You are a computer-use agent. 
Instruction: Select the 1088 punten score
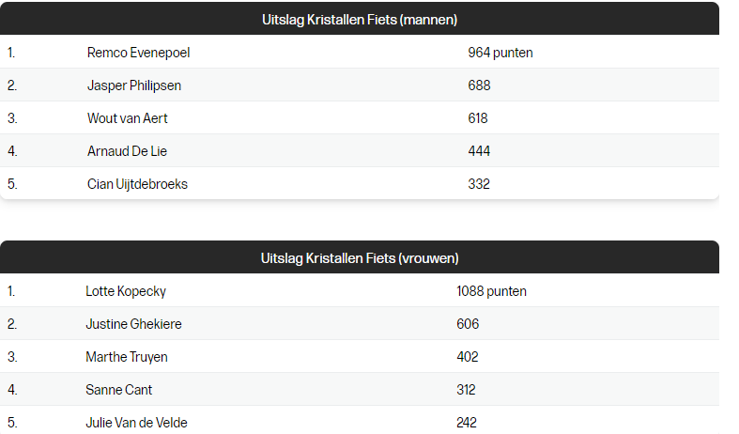(491, 291)
